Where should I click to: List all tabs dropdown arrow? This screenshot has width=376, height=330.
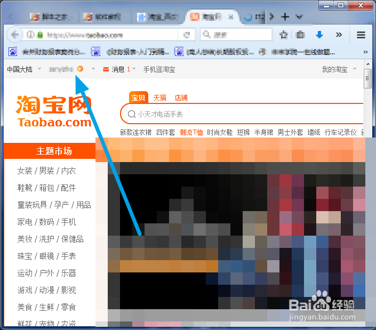[299, 17]
